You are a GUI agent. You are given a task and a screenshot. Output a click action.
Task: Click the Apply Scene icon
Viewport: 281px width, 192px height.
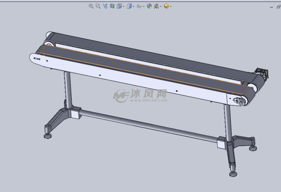[156, 6]
